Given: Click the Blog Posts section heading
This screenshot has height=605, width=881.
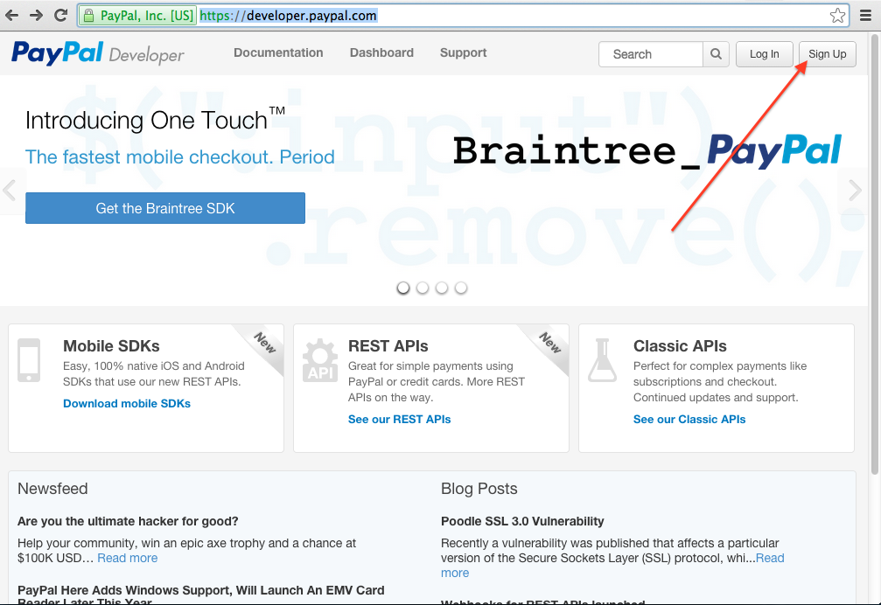Looking at the screenshot, I should [479, 489].
